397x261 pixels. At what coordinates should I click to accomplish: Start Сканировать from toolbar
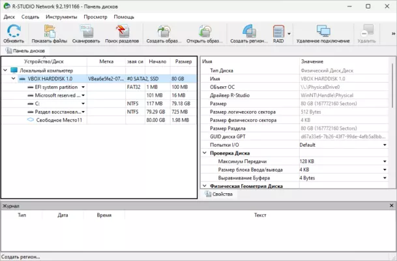(x=86, y=33)
